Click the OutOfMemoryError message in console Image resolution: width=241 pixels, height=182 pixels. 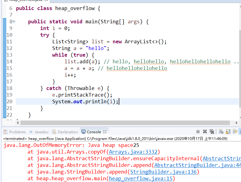pos(69,145)
